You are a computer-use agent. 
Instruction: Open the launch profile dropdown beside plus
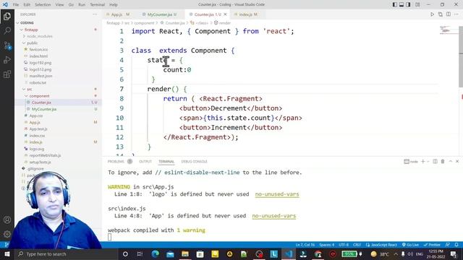(x=428, y=161)
